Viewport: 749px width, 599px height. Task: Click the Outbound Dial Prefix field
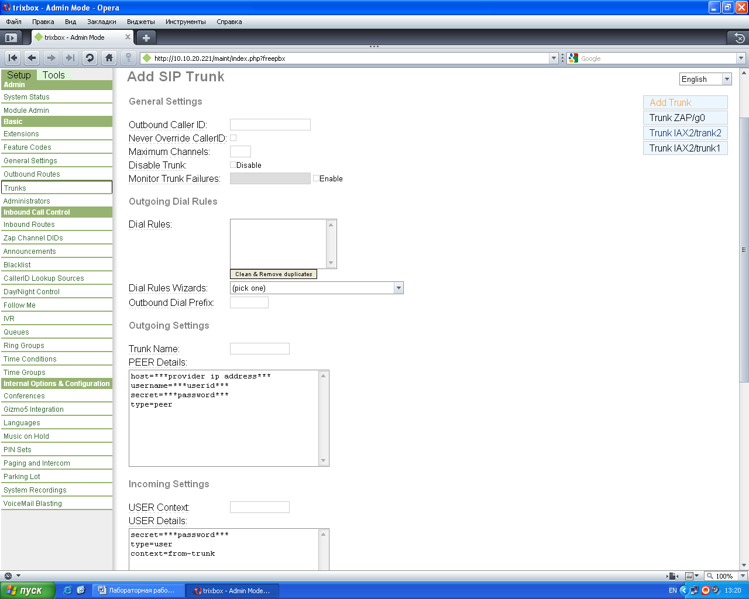point(249,302)
